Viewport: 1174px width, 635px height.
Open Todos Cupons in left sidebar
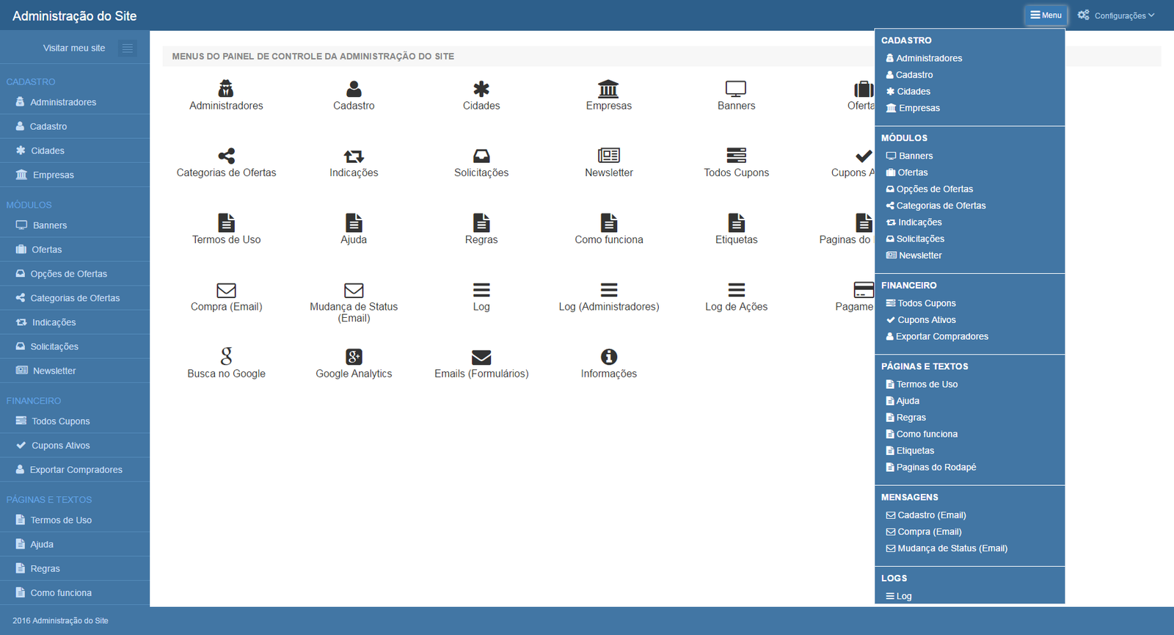click(75, 421)
